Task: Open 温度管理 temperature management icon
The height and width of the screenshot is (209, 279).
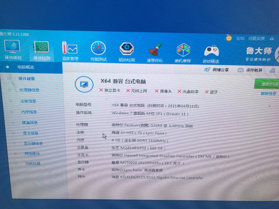Action: point(70,48)
